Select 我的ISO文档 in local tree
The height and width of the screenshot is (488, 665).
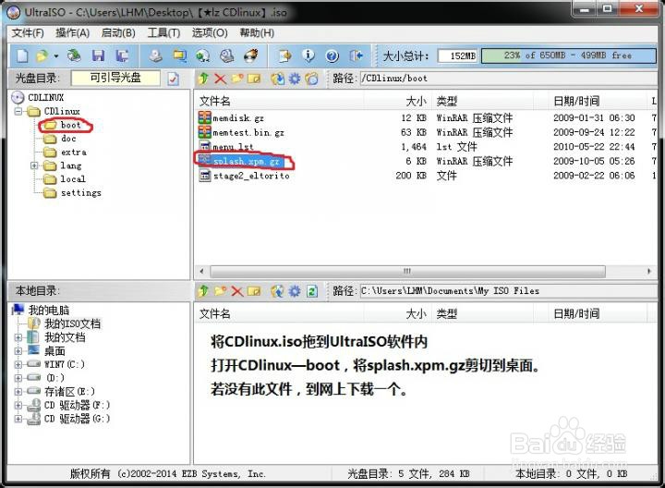pyautogui.click(x=73, y=324)
